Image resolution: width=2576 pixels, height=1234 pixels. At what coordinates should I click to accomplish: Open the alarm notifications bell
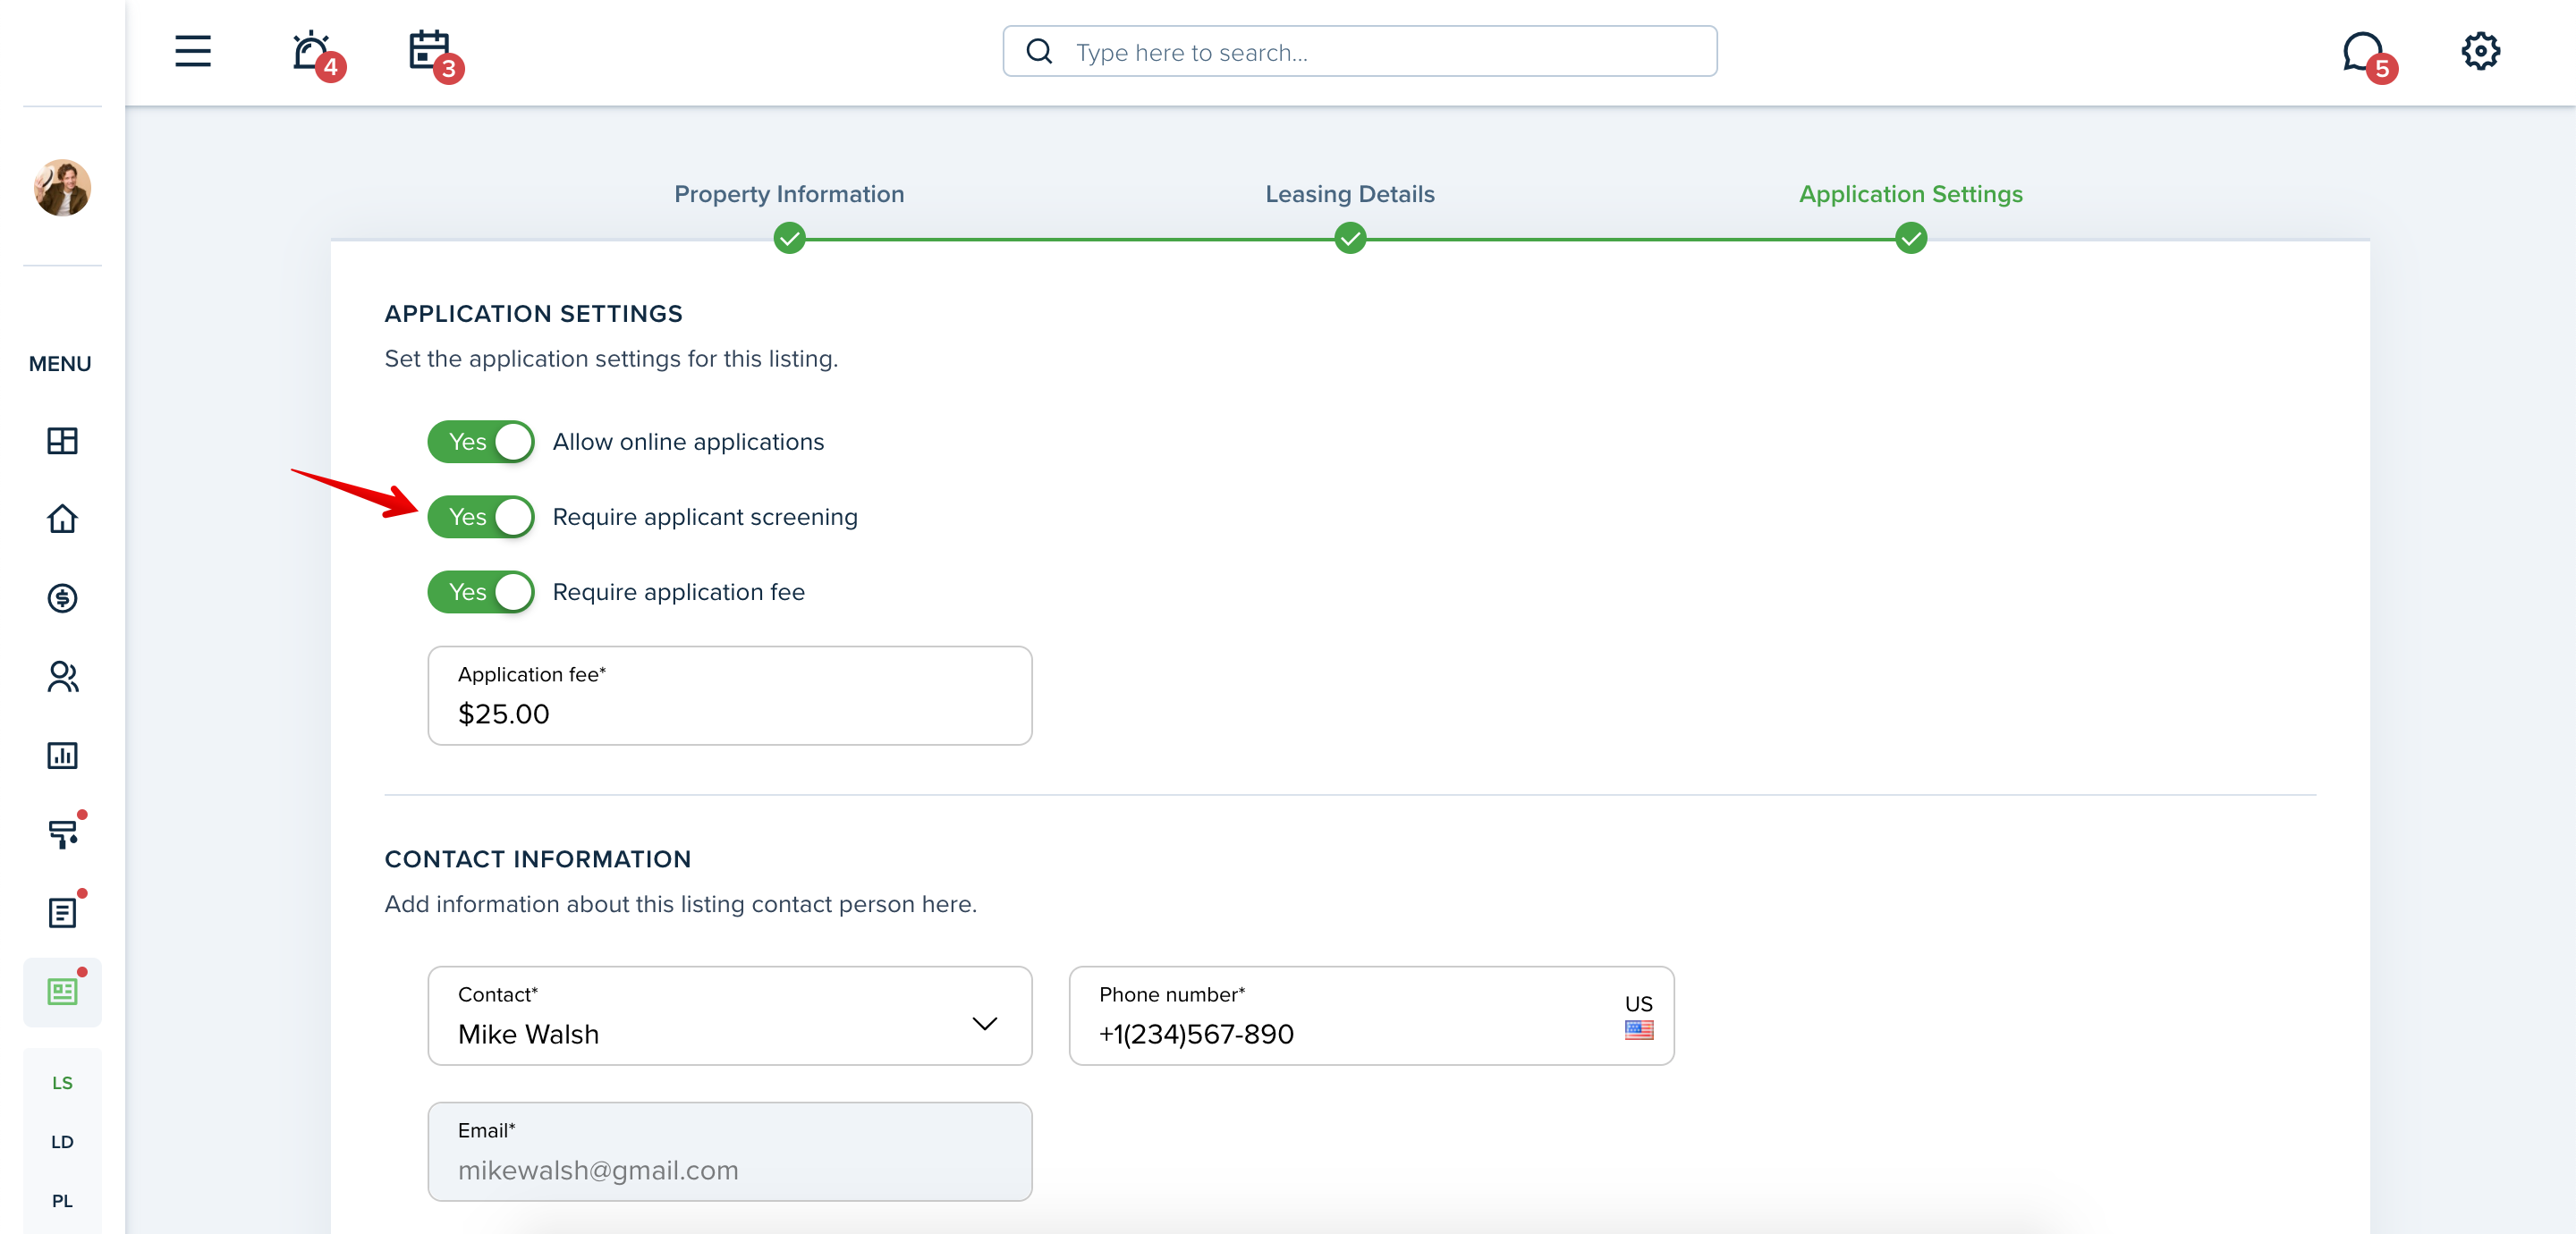[312, 51]
